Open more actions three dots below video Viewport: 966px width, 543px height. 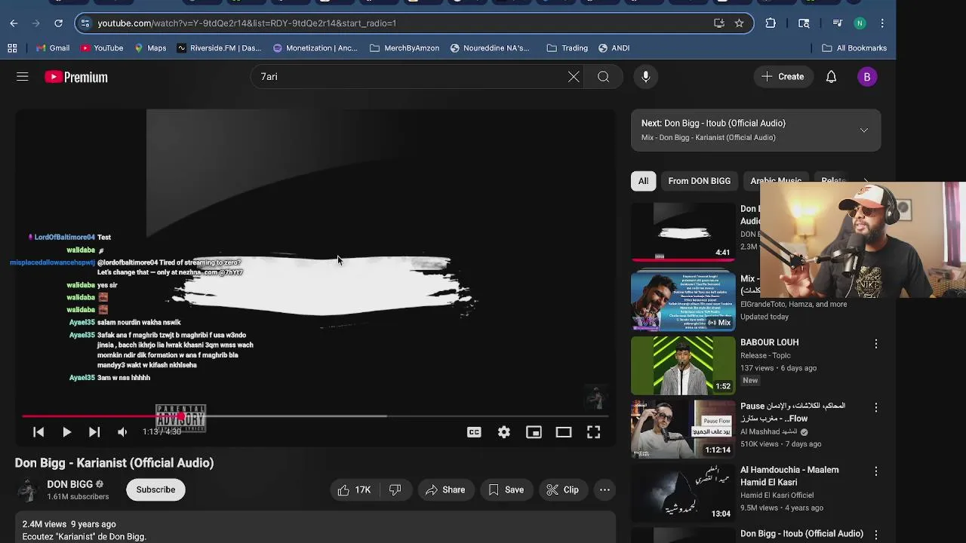tap(605, 490)
